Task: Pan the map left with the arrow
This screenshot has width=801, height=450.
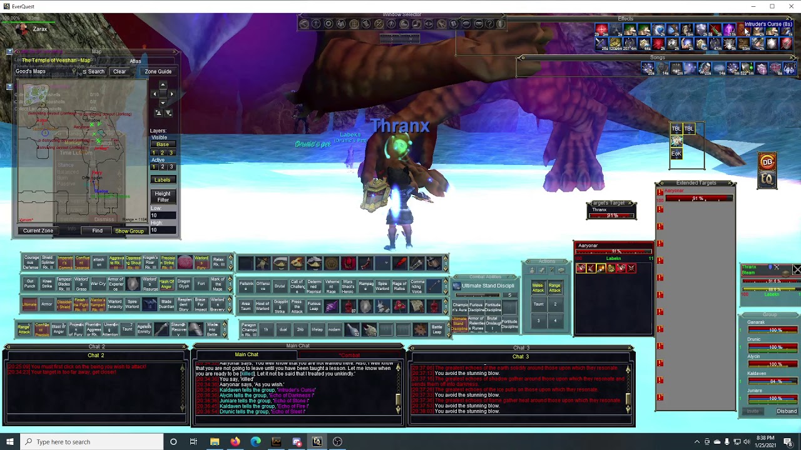Action: pos(155,94)
